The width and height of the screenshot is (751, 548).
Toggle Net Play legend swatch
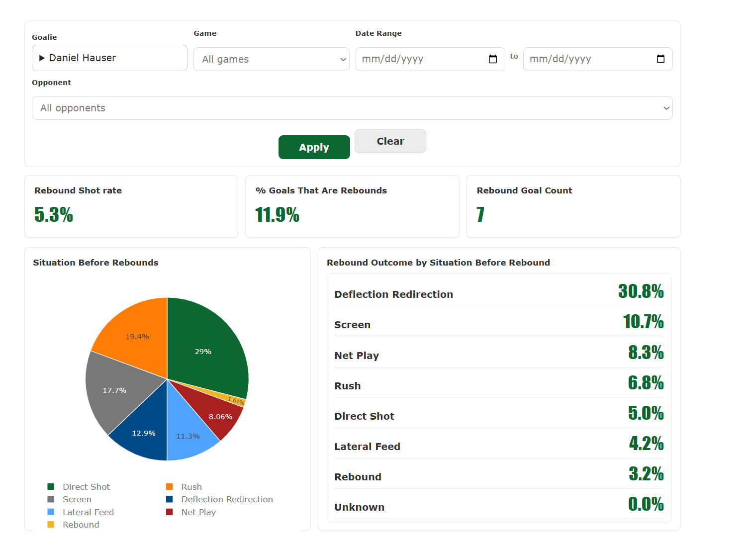170,512
